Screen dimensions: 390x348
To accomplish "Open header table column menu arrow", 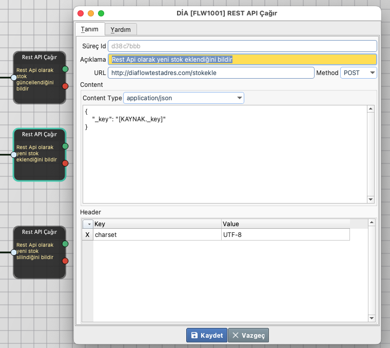I will pyautogui.click(x=88, y=224).
